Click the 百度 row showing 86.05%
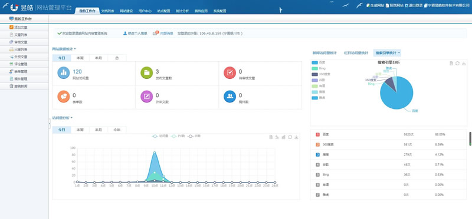 pyautogui.click(x=388, y=134)
